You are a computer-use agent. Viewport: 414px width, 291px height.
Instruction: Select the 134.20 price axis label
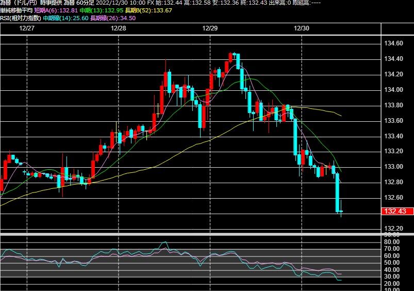(x=394, y=74)
